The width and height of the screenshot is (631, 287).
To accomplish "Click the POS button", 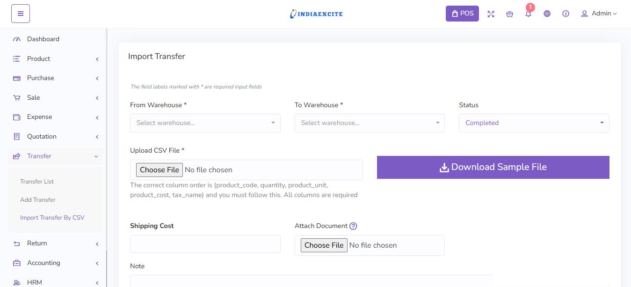I will (x=462, y=14).
